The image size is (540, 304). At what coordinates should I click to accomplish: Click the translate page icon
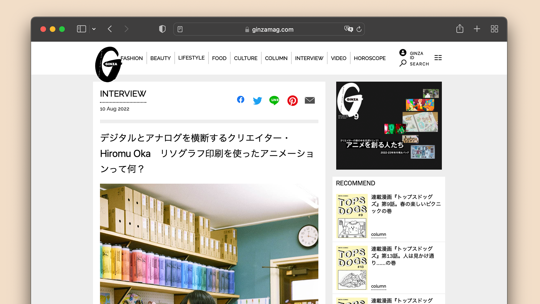348,29
